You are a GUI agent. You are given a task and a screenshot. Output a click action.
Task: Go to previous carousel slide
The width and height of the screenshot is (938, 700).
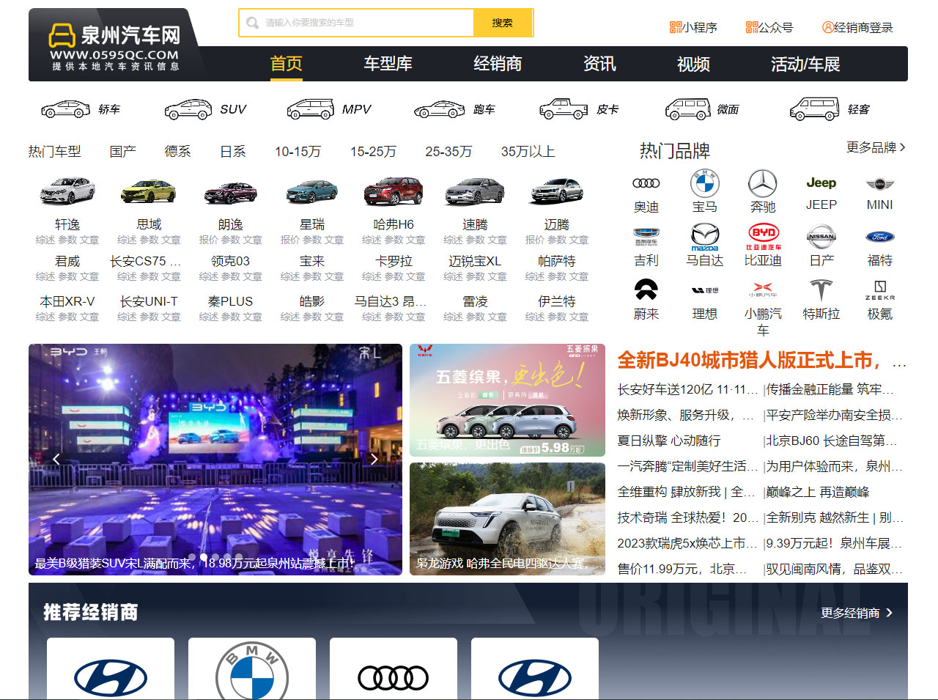tap(56, 459)
